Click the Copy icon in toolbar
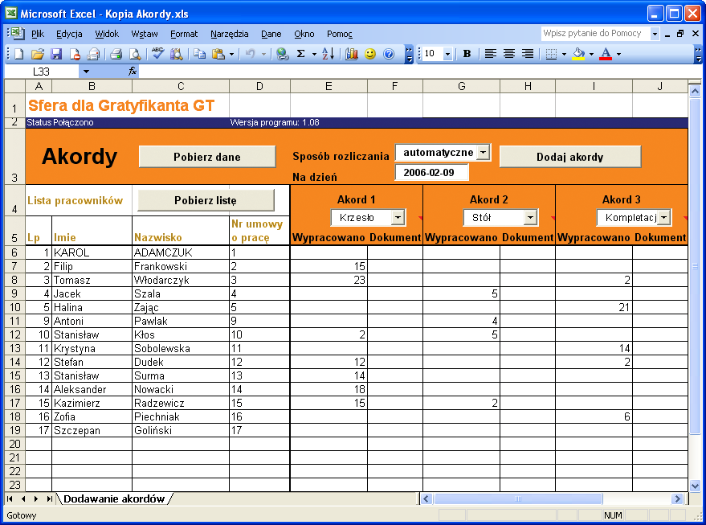Image resolution: width=706 pixels, height=525 pixels. click(199, 54)
